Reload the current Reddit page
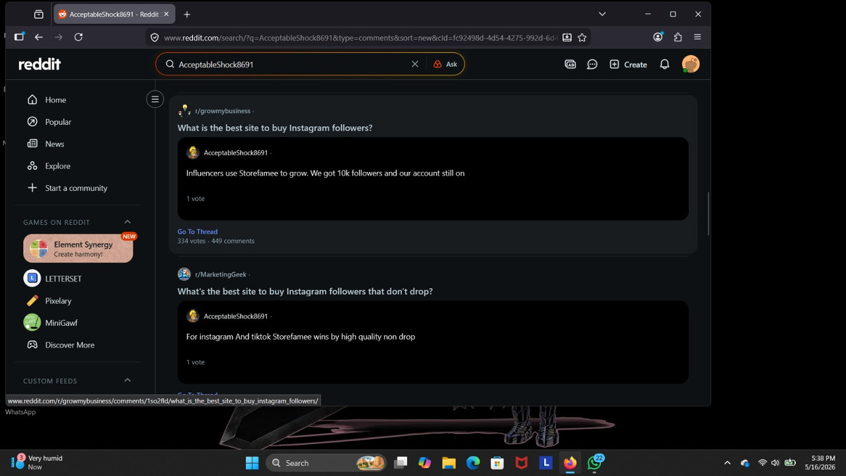 pos(79,37)
